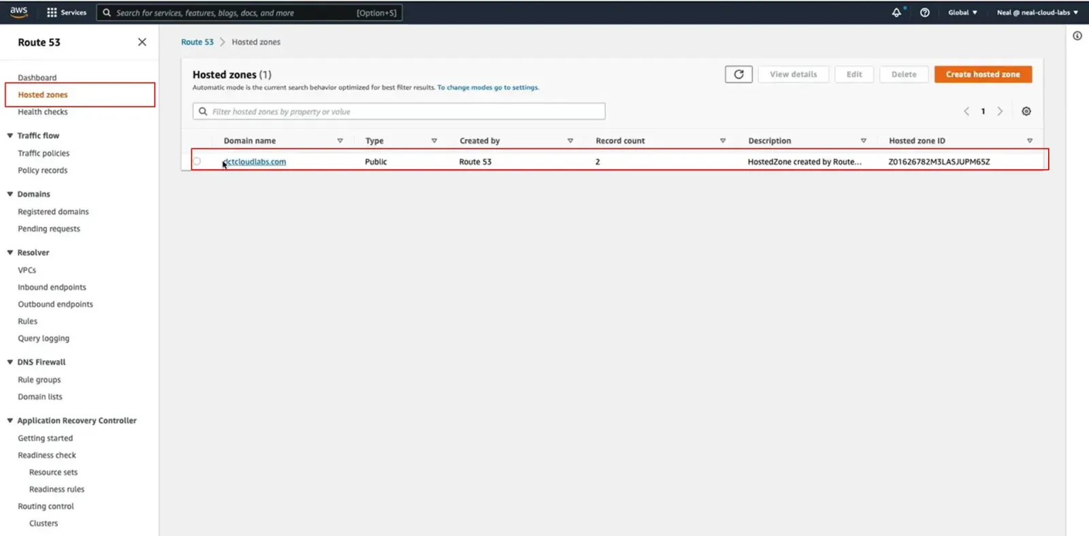
Task: Open table preferences gear icon
Action: pos(1026,111)
